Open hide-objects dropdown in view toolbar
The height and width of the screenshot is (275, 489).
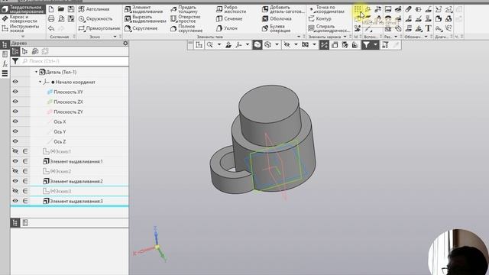(x=296, y=45)
